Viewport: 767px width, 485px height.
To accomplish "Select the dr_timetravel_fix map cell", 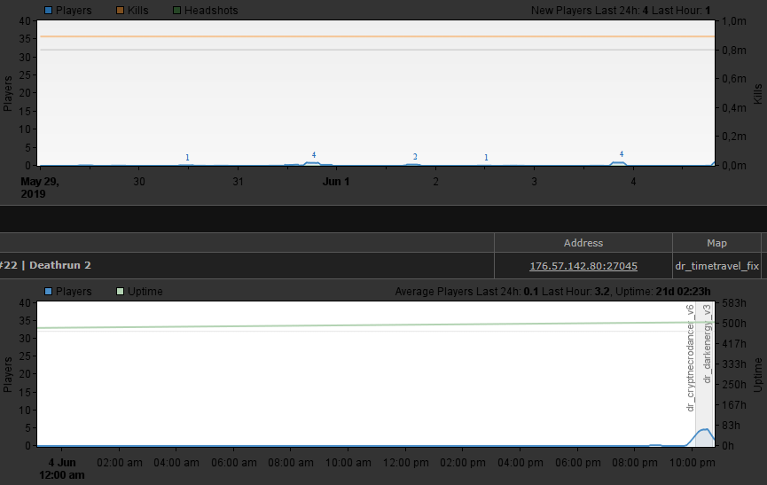I will pyautogui.click(x=716, y=266).
